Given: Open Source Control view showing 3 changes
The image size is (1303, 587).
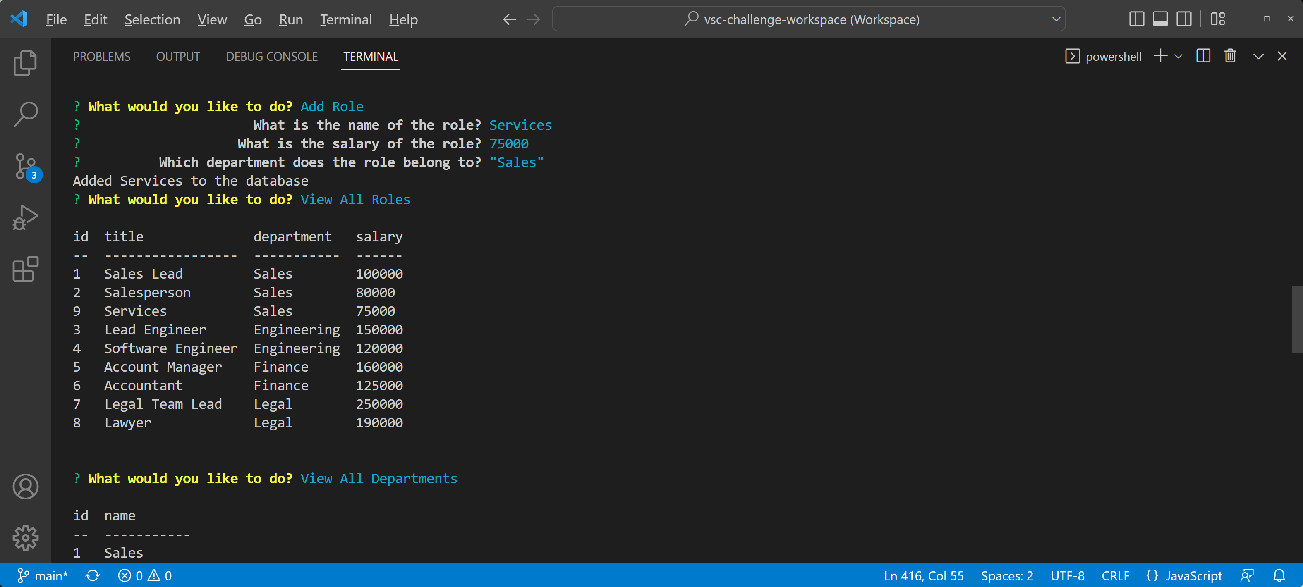Looking at the screenshot, I should 25,166.
